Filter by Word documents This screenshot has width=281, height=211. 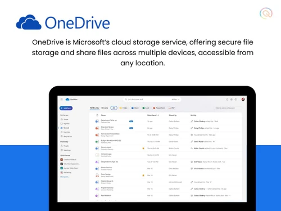click(x=135, y=108)
